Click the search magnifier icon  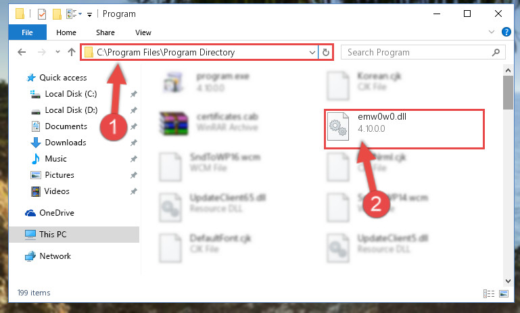(x=496, y=52)
